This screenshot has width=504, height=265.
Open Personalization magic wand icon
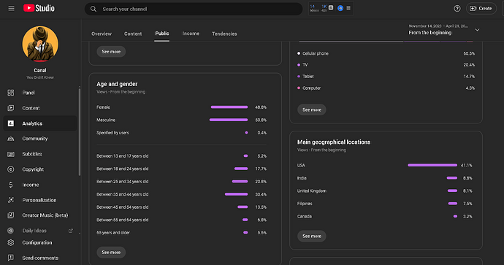(11, 200)
